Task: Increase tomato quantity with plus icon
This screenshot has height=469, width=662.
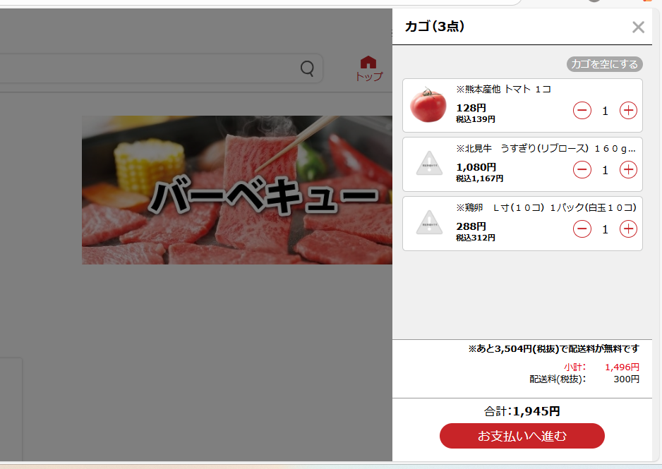Action: [x=628, y=111]
